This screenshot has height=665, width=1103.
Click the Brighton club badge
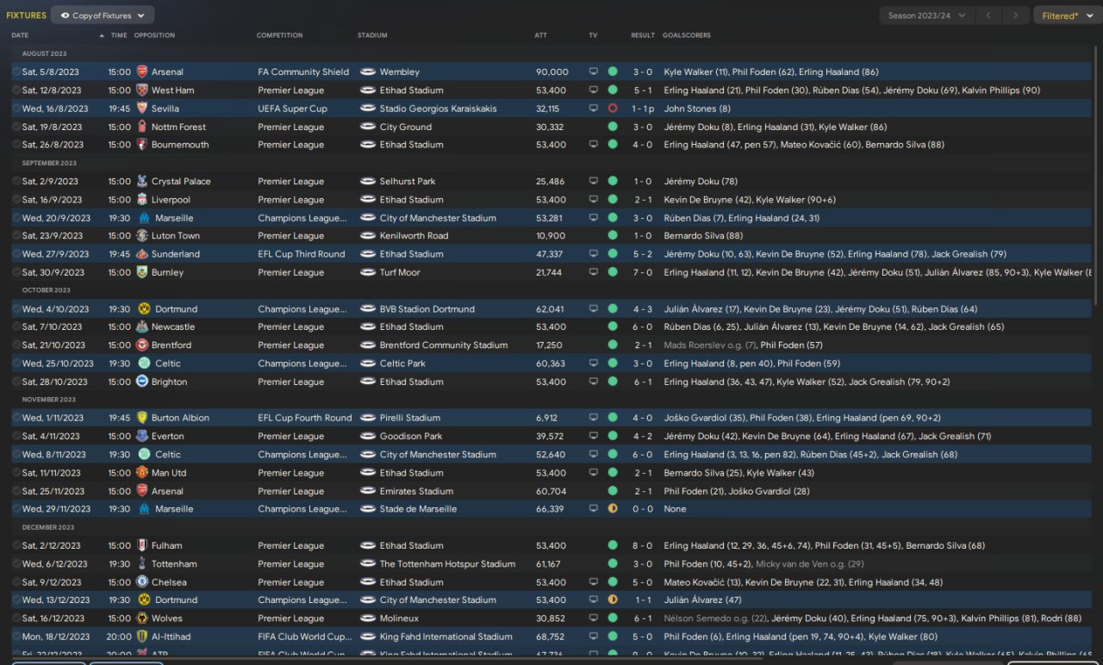coord(142,382)
